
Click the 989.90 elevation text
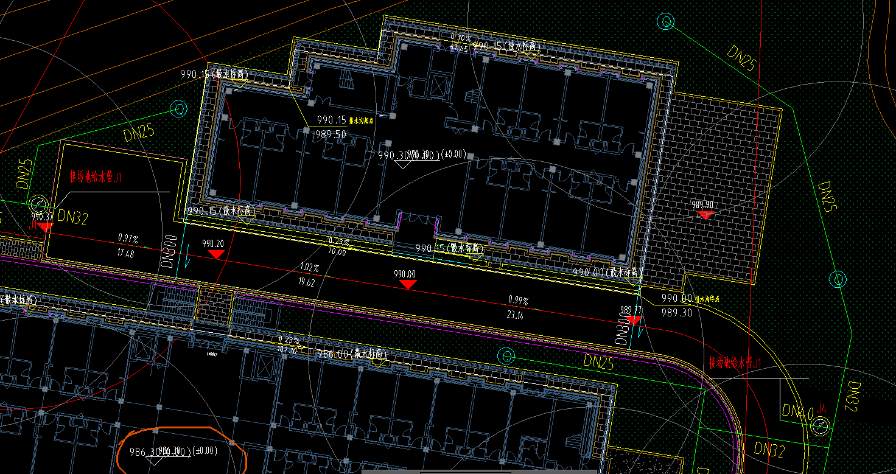point(702,205)
